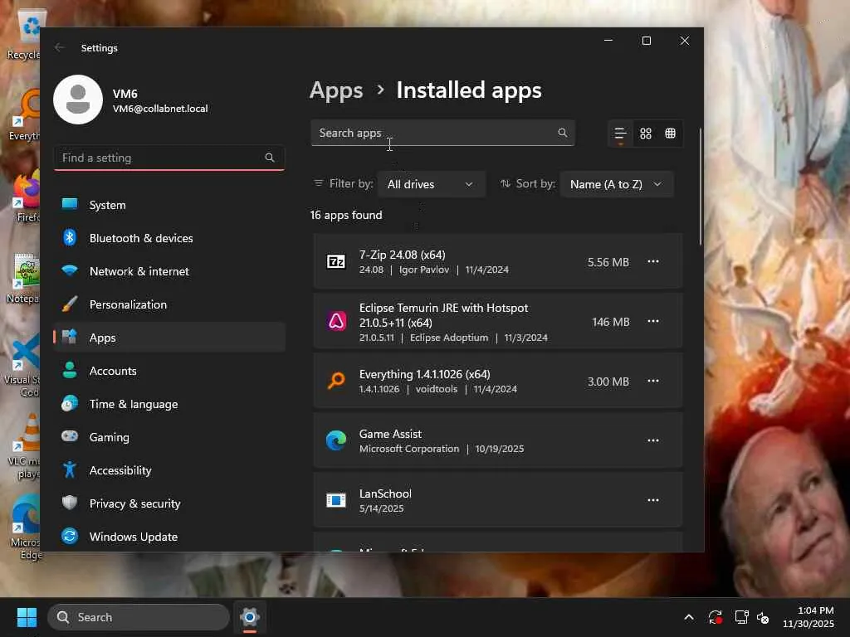The image size is (850, 637).
Task: Click the Settings gear in taskbar
Action: (249, 617)
